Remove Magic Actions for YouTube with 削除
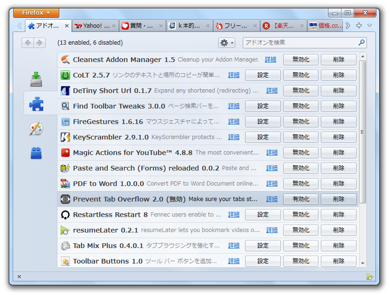This screenshot has height=295, width=390. point(339,153)
